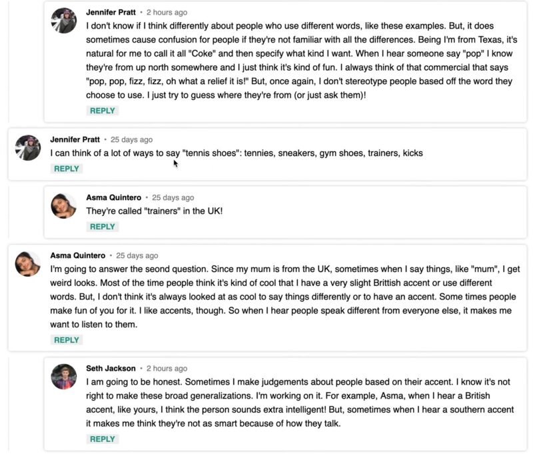This screenshot has width=533, height=458.
Task: Select Asma Quintero's name on the "trainers" reply
Action: point(113,198)
